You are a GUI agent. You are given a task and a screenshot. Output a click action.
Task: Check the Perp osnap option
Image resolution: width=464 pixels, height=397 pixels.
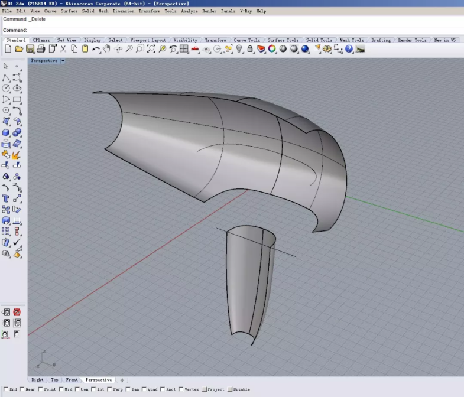click(111, 389)
